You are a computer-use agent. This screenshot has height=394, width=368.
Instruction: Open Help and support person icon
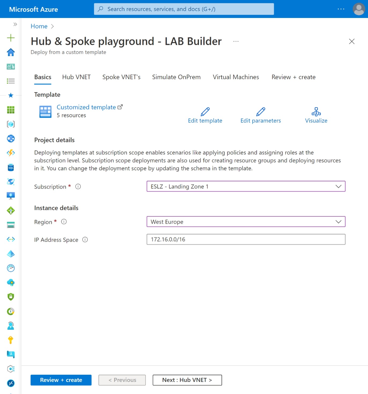coord(11,326)
